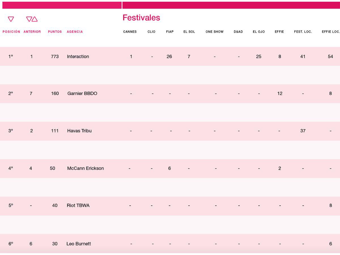
Task: Open the McCann Erickson agency row
Action: pos(170,168)
